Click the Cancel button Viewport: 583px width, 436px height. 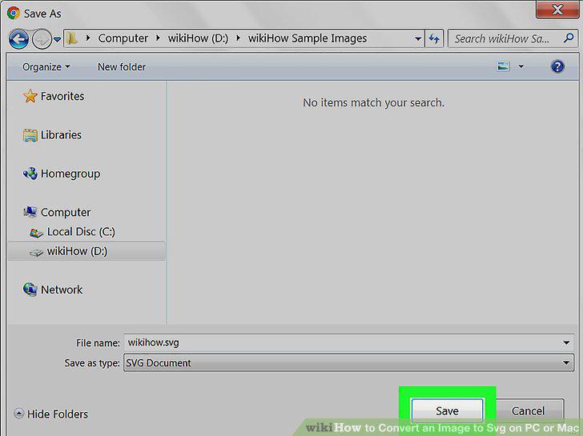click(528, 410)
